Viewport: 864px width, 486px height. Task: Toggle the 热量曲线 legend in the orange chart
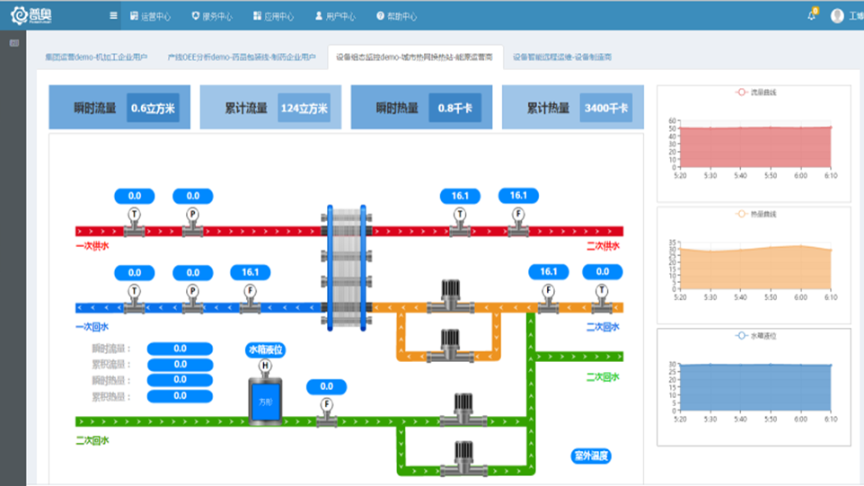(755, 214)
